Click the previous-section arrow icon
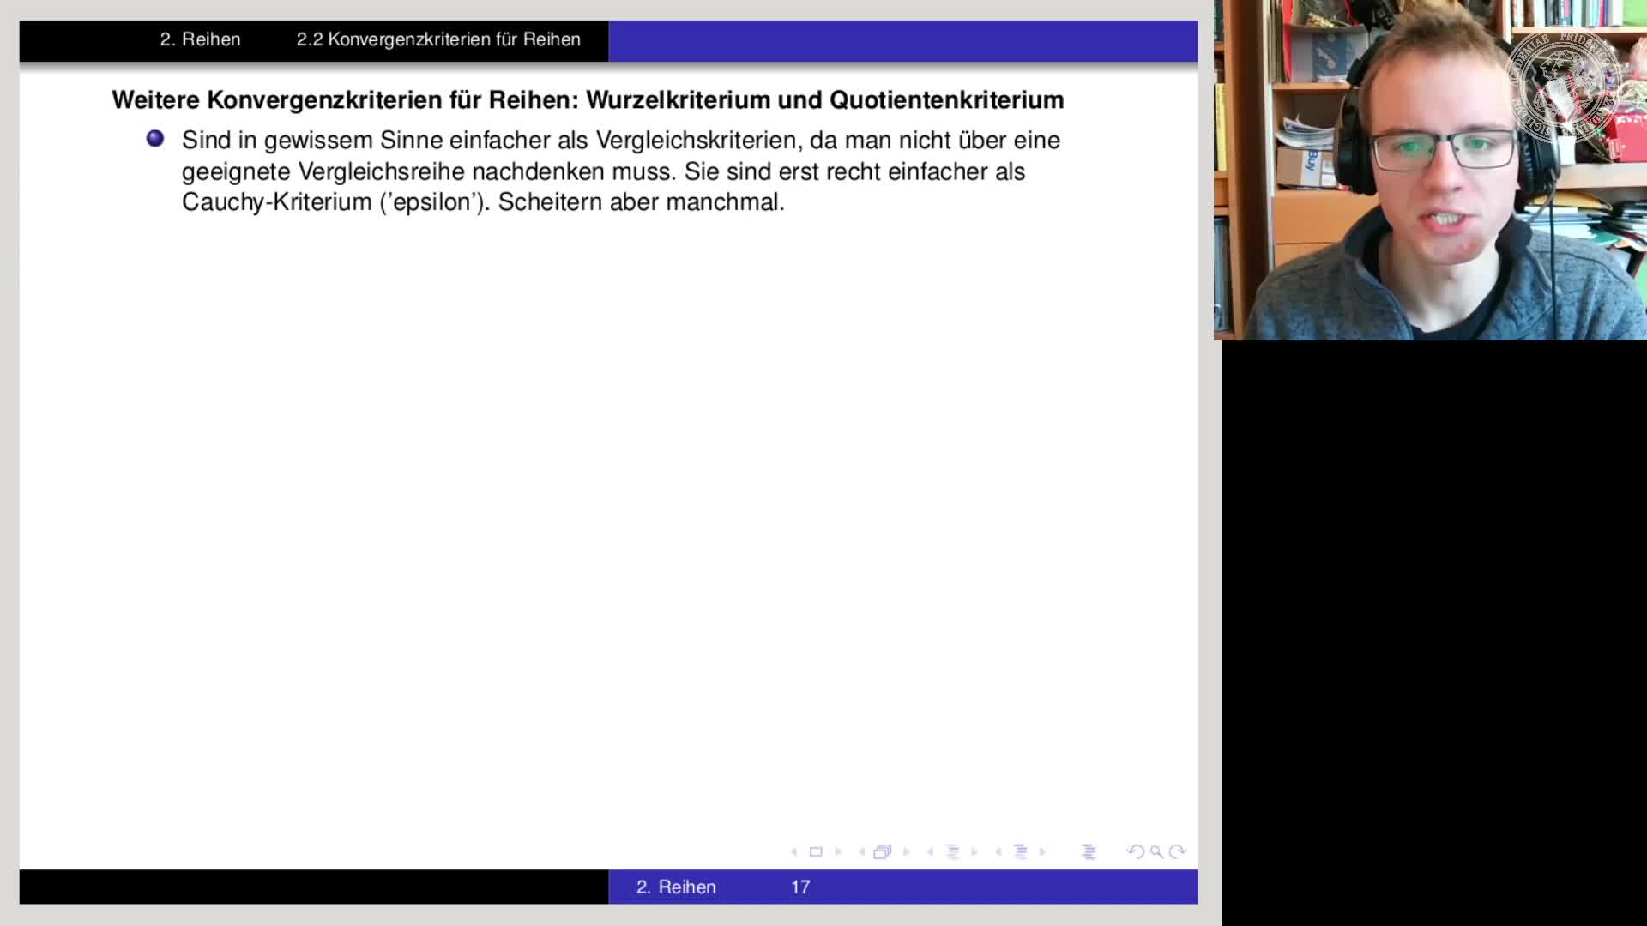1647x926 pixels. tap(998, 851)
